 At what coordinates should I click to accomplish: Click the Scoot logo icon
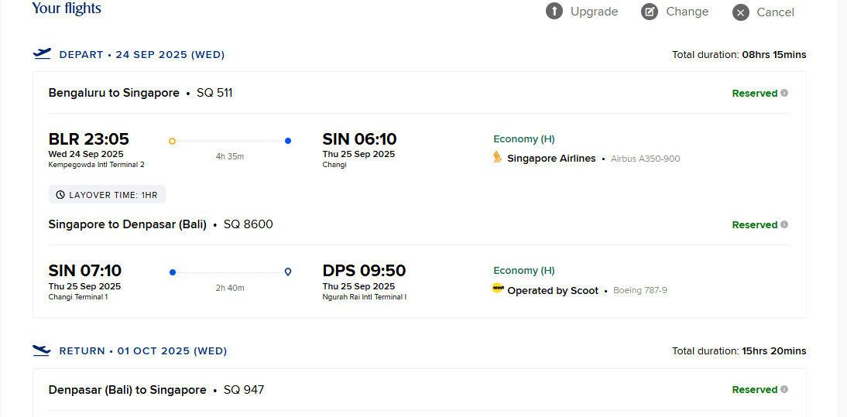498,289
